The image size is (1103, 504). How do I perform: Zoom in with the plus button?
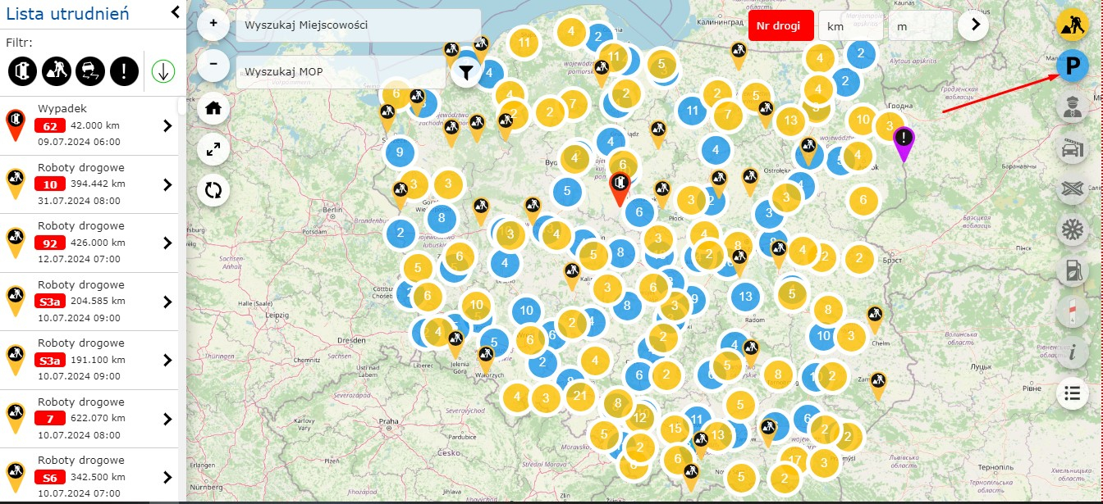click(x=213, y=24)
